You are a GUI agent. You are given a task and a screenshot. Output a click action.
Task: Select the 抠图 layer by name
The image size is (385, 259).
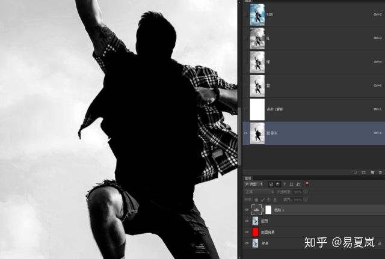click(265, 221)
